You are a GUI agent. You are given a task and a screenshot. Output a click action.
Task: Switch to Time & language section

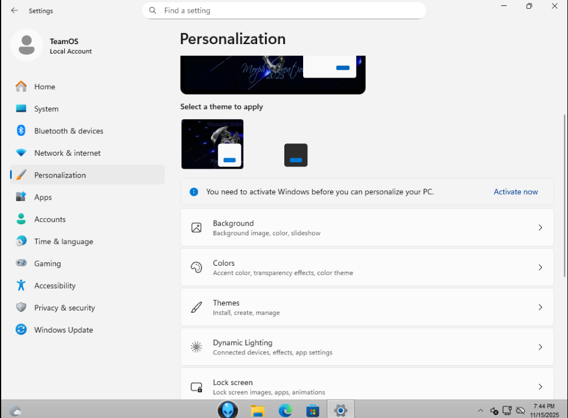[x=63, y=242]
